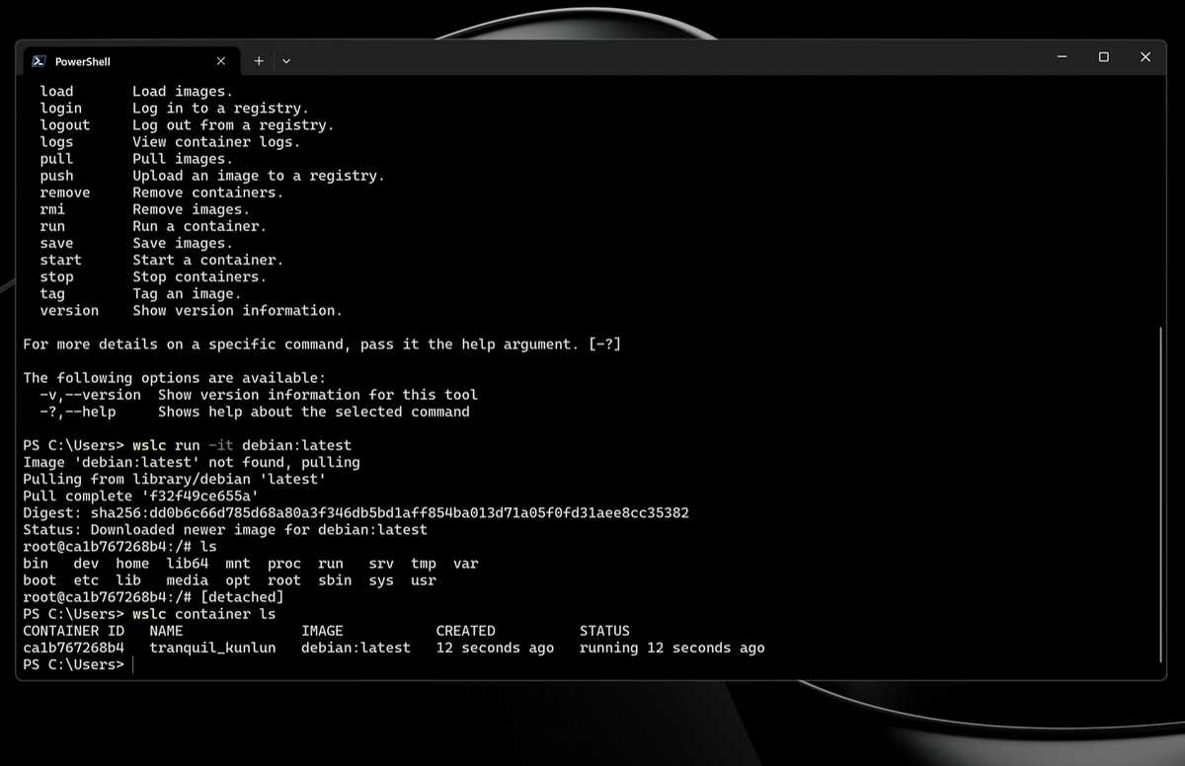Click 'wslc run -it debian:latest' command
Image resolution: width=1185 pixels, height=766 pixels.
click(242, 445)
